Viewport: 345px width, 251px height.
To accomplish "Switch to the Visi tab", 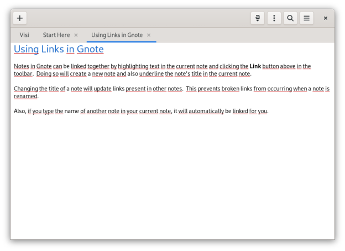I will [24, 35].
